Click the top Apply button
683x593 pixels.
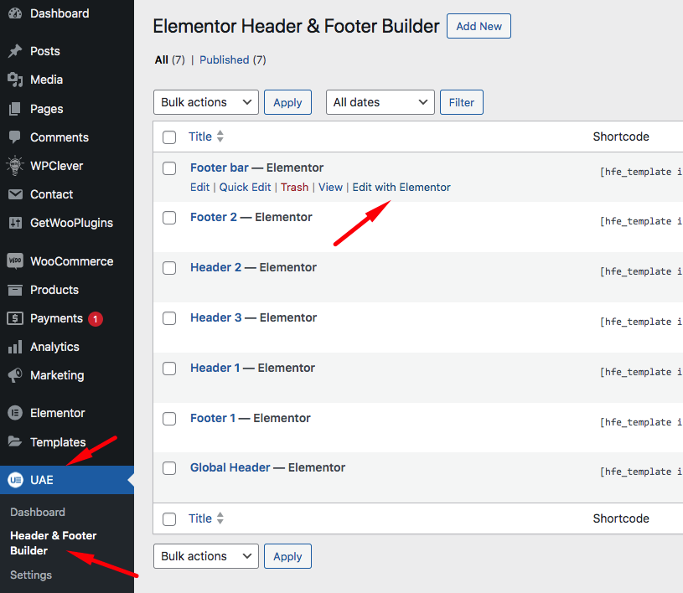287,102
